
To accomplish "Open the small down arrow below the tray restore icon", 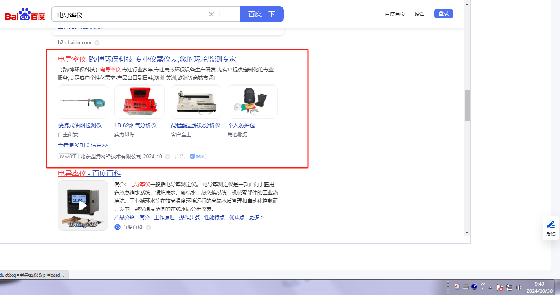I will [x=483, y=289].
